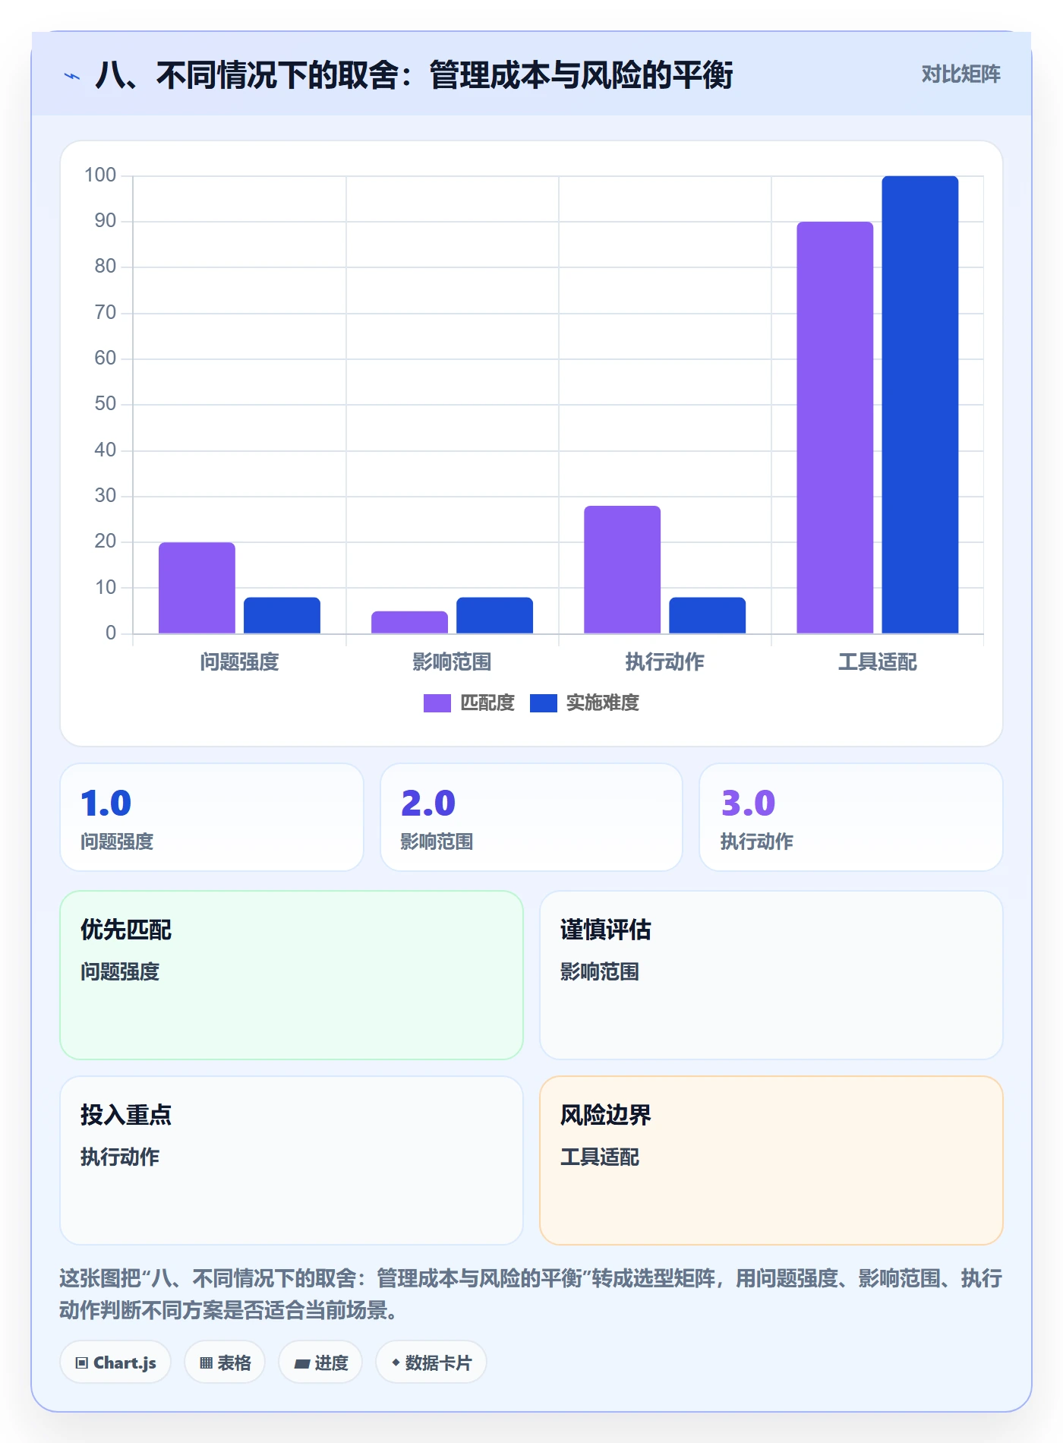
Task: Open the 谨慎评估 matrix card
Action: click(771, 975)
